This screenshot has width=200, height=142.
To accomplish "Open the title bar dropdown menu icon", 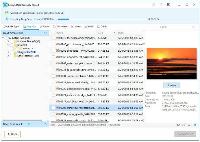I will point(169,5).
